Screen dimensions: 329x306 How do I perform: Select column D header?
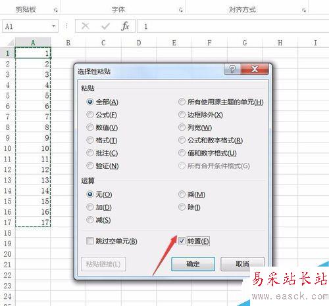[139, 43]
